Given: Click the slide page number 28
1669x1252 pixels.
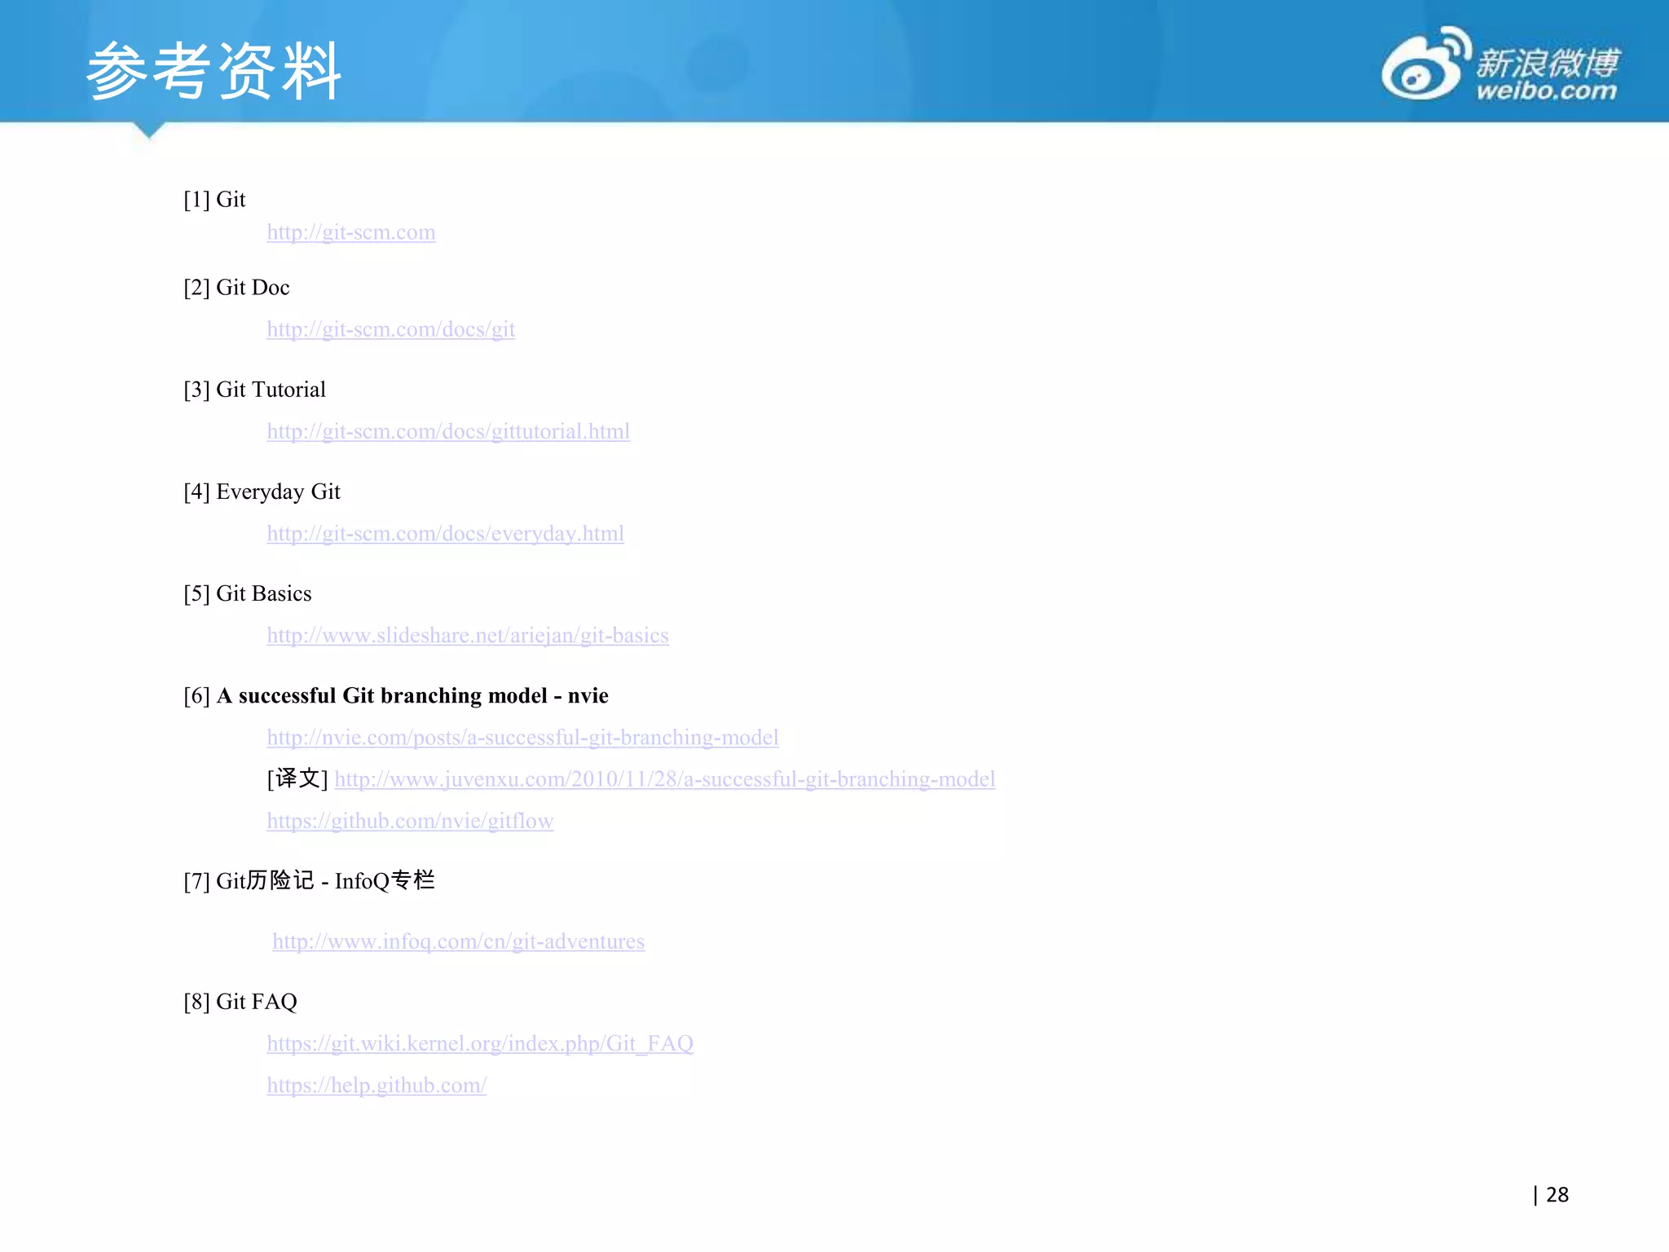Looking at the screenshot, I should 1557,1195.
